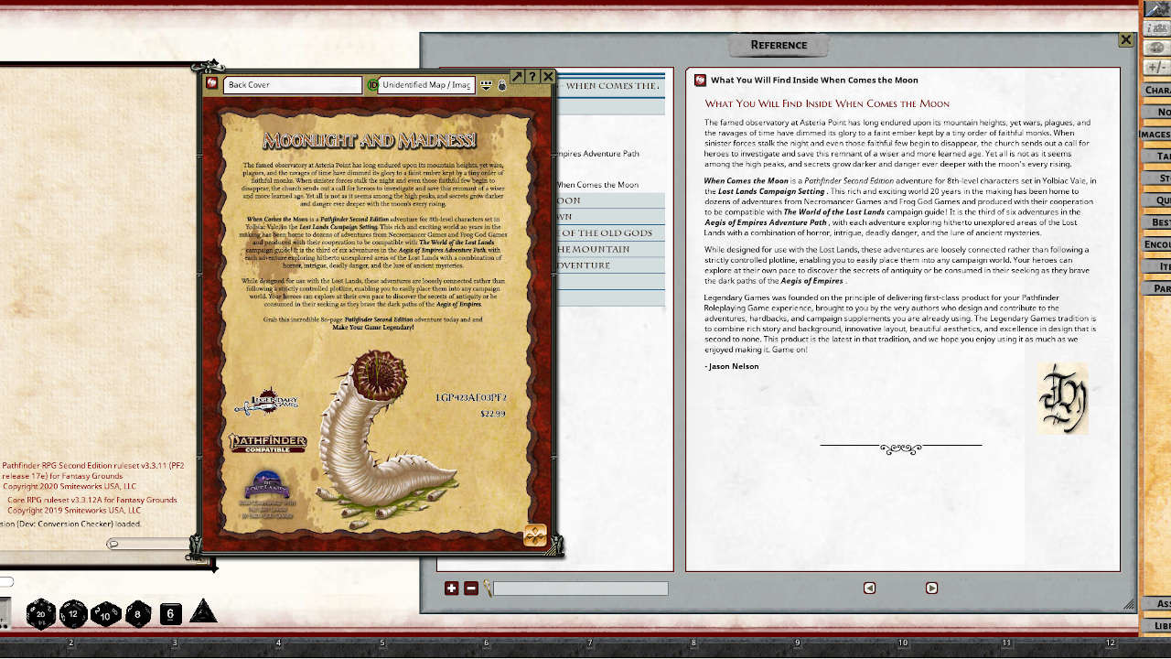
Task: Roll the d20 die
Action: [40, 613]
